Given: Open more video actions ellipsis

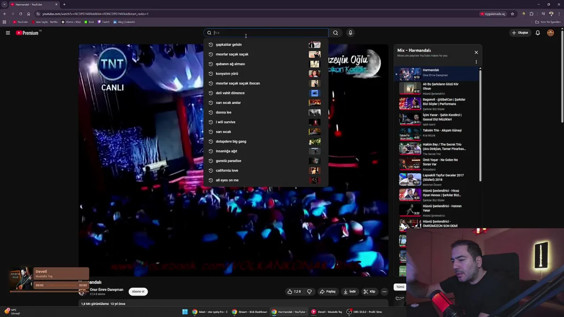Looking at the screenshot, I should click(384, 291).
